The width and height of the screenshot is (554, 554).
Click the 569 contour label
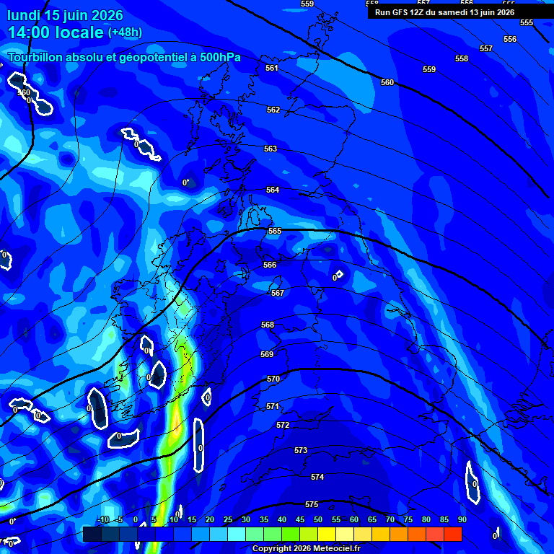coord(267,354)
